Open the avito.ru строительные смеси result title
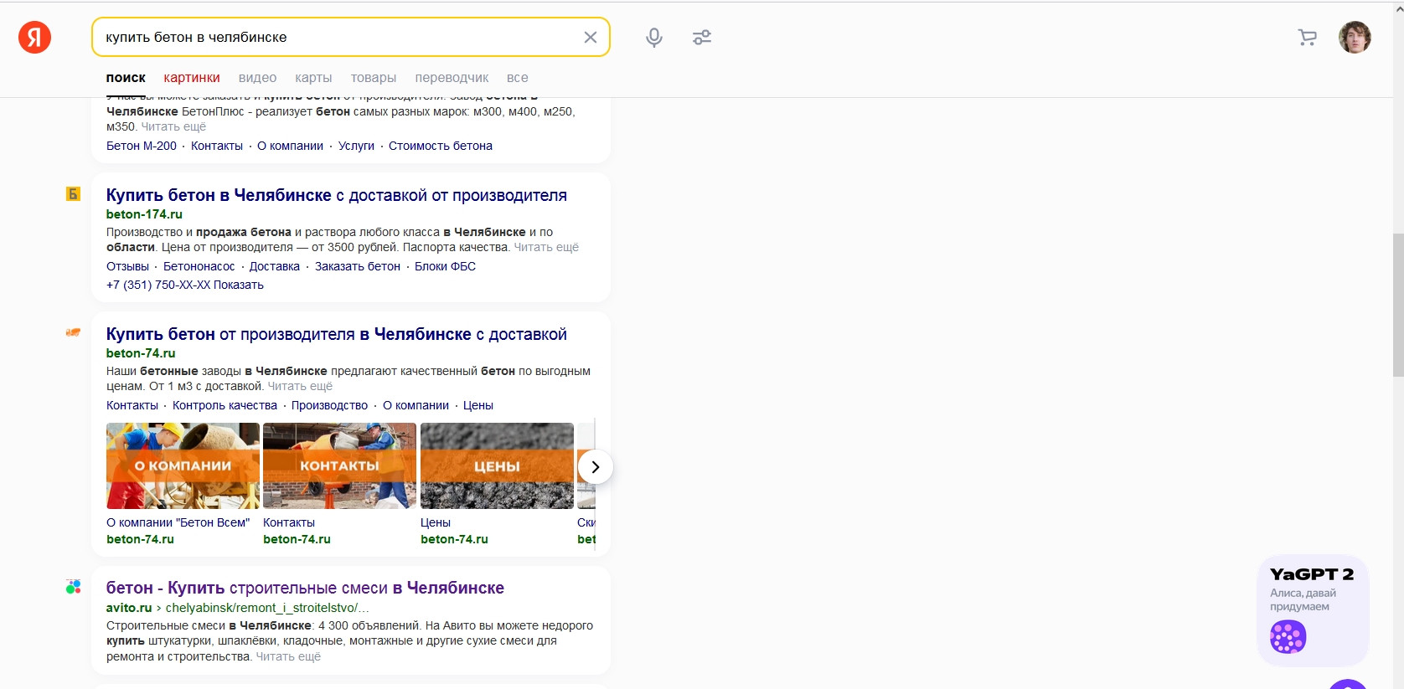Screen dimensions: 1404x689 coord(305,588)
